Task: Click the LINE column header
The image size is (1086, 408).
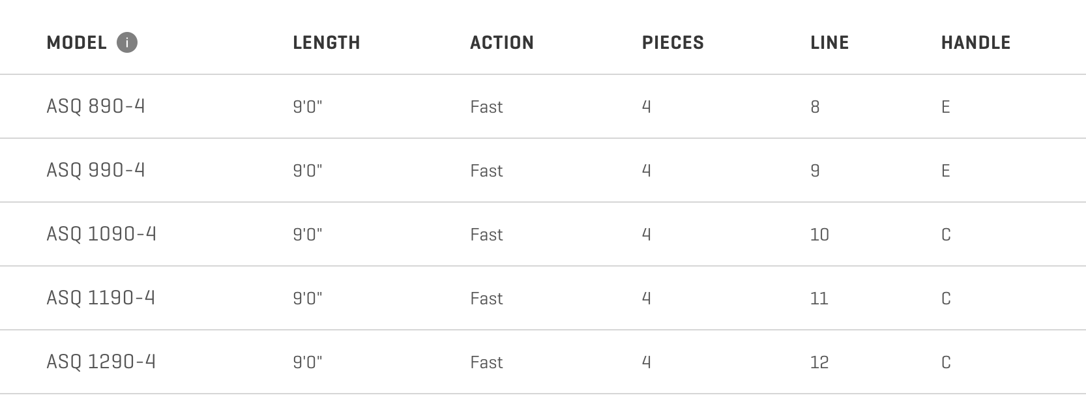Action: point(829,43)
